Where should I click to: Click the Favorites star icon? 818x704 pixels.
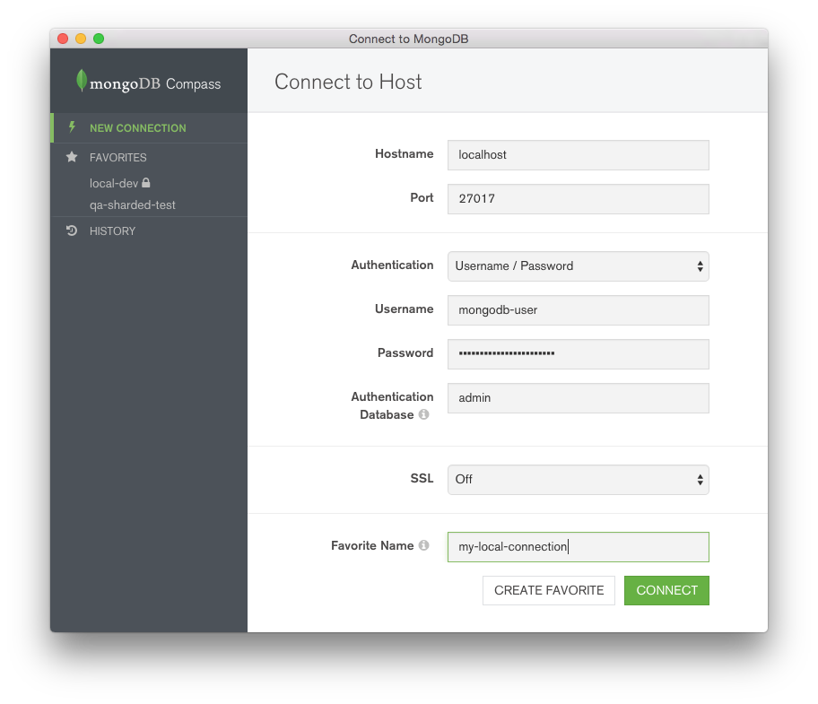click(72, 157)
